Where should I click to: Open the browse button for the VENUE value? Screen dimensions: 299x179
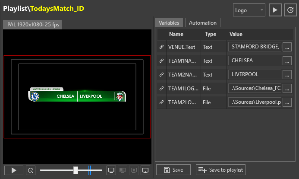287,47
